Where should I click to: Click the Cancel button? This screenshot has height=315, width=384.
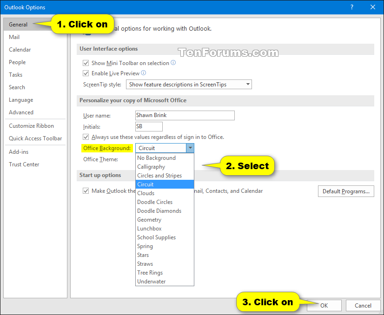tap(363, 305)
